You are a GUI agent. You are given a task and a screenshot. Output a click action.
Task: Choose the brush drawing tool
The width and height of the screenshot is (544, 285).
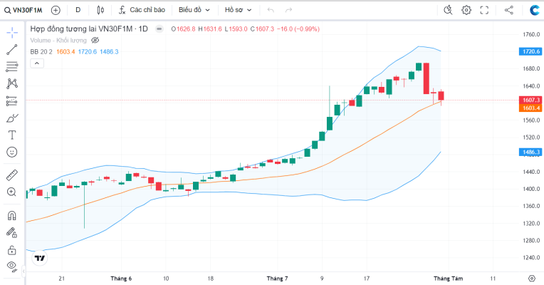12,118
